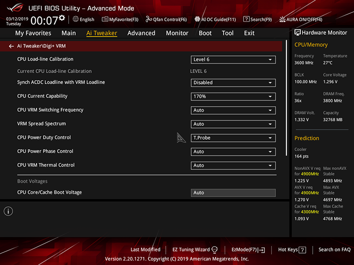354x265 pixels.
Task: Open CPU Load-line Calibration dropdown
Action: coord(233,60)
